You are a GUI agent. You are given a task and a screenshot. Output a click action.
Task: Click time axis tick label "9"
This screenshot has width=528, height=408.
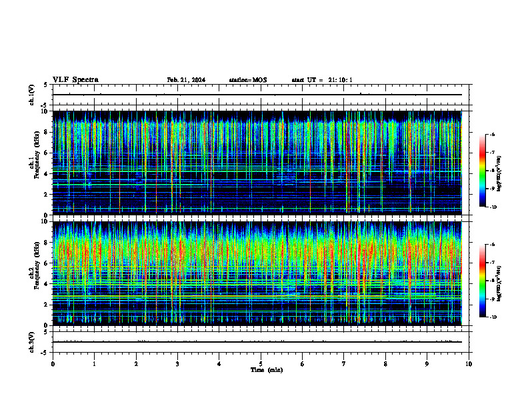(427, 364)
